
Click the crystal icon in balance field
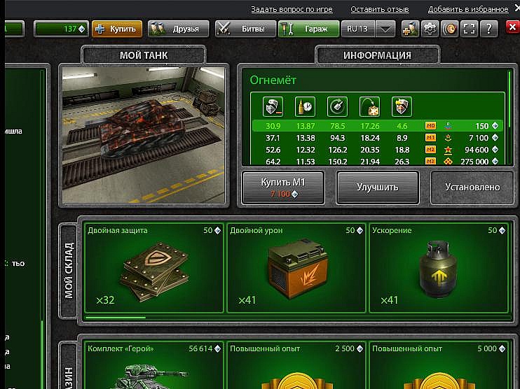[81, 29]
